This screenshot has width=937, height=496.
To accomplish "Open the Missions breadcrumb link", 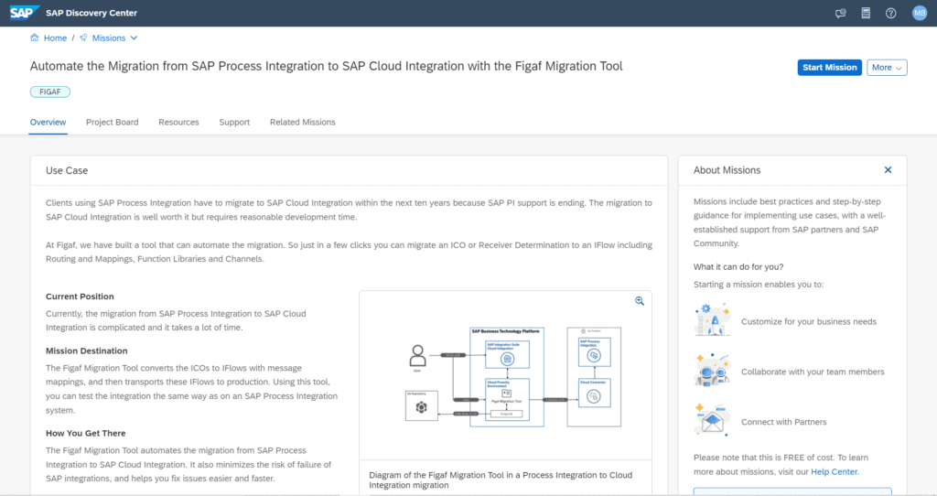I will pos(109,38).
